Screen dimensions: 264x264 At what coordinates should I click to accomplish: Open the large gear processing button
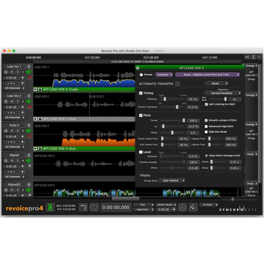click(183, 207)
